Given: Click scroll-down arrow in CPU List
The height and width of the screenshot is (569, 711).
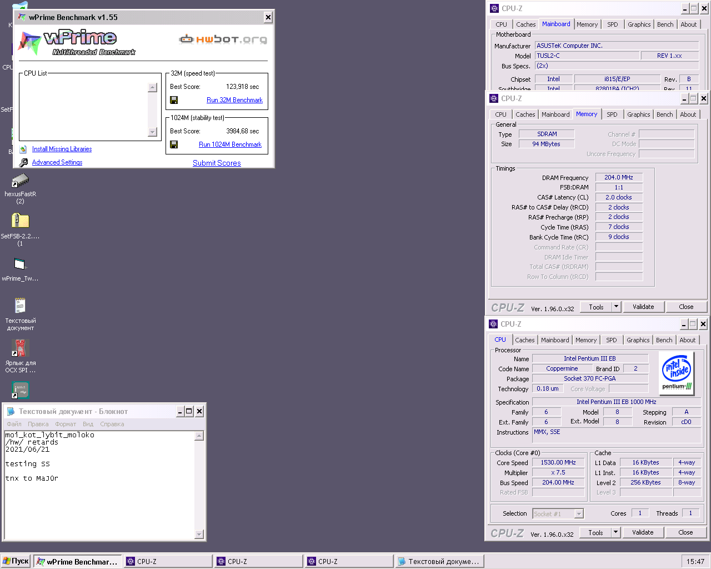Looking at the screenshot, I should 153,132.
